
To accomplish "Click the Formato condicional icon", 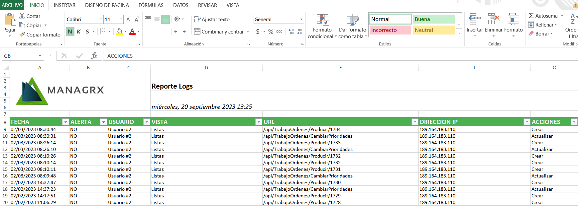I will (x=322, y=20).
